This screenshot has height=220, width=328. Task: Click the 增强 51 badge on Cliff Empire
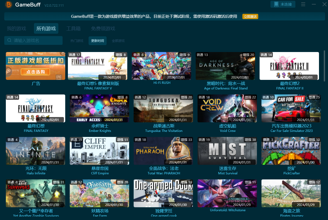(x=122, y=140)
